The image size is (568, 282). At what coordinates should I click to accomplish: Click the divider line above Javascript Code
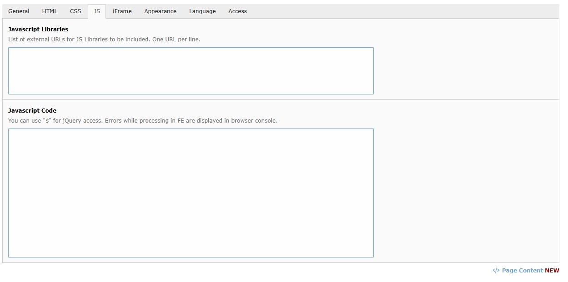[281, 99]
